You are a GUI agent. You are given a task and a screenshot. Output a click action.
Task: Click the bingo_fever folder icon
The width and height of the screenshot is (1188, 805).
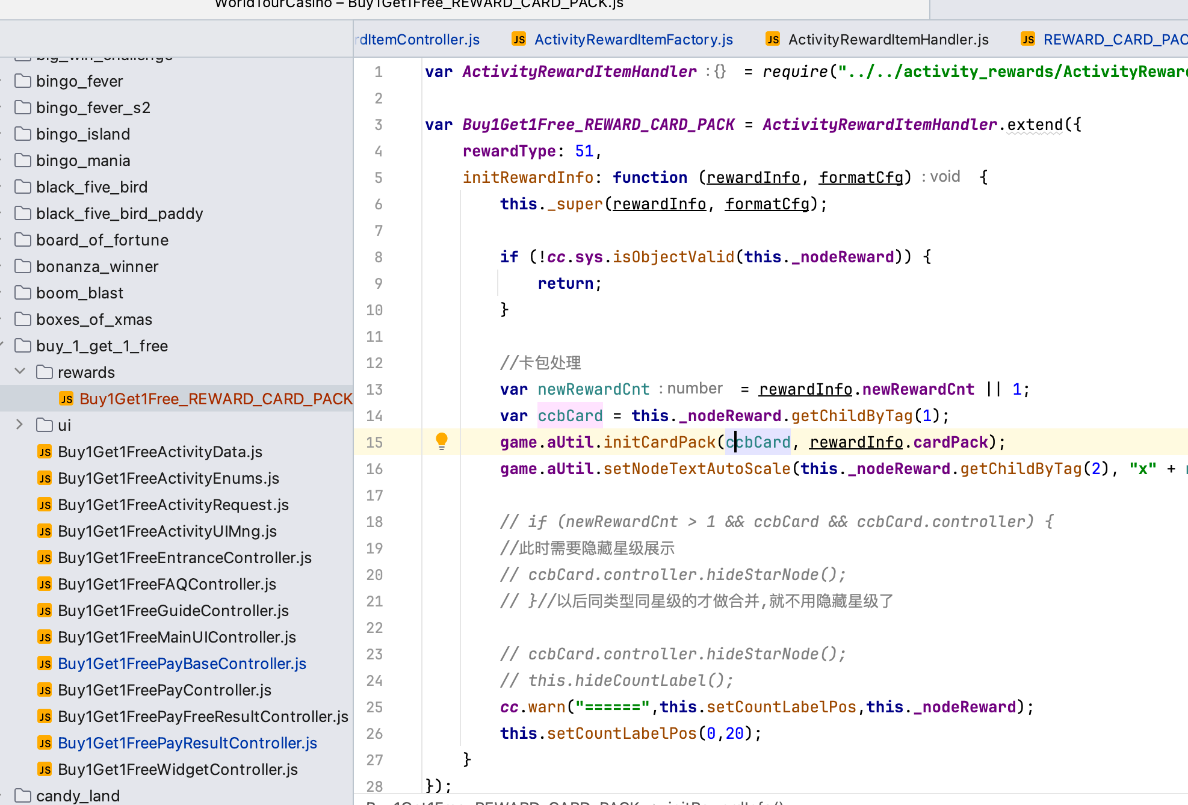pos(23,81)
